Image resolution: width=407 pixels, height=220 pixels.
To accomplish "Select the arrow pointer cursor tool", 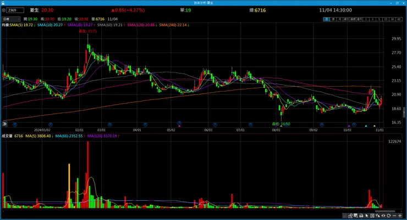I will point(367,216).
